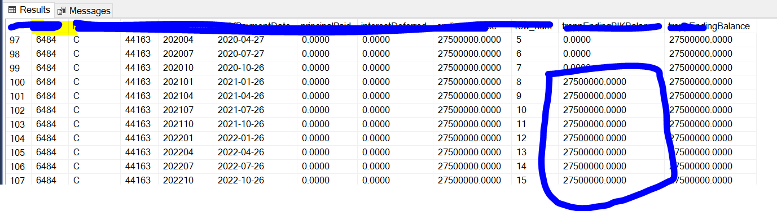Select row header 101
The width and height of the screenshot is (777, 211).
tap(17, 96)
